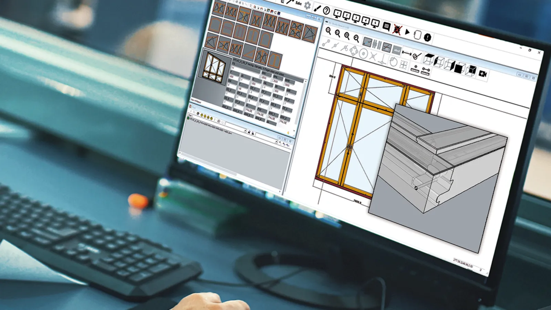Click the first magnifier zoom icon

pos(328,31)
